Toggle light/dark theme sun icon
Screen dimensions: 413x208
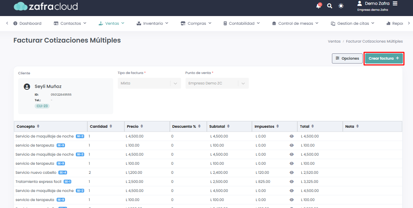tap(341, 6)
